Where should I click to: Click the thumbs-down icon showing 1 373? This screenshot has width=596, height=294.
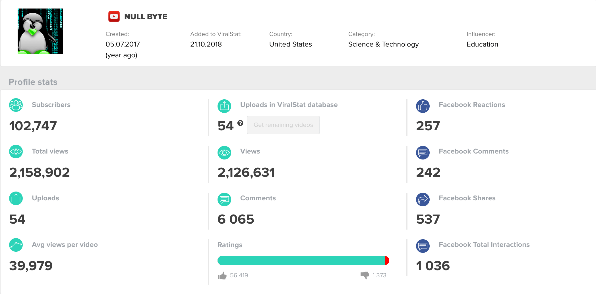[x=365, y=275]
